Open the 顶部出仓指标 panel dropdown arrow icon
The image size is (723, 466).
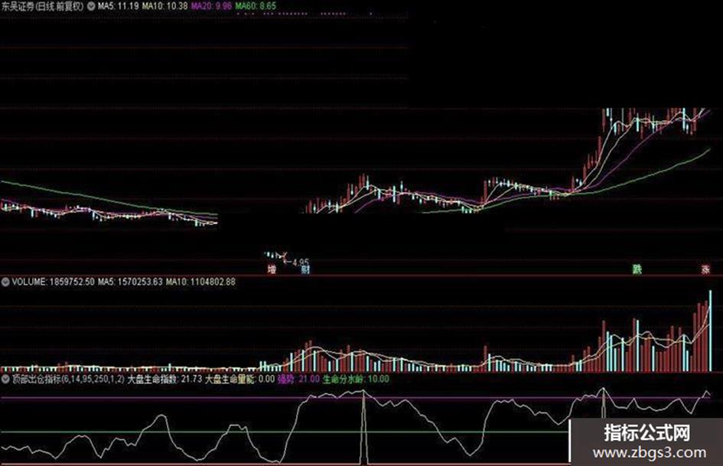click(x=5, y=380)
